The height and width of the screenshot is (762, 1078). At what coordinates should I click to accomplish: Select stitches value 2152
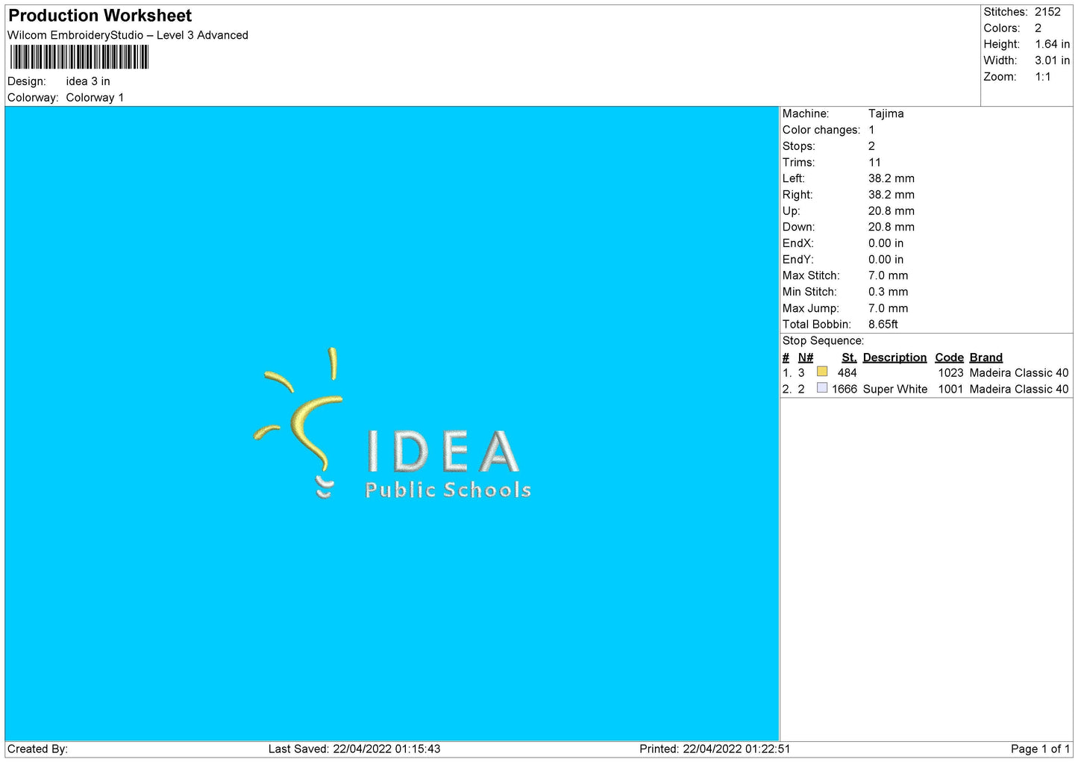1047,12
